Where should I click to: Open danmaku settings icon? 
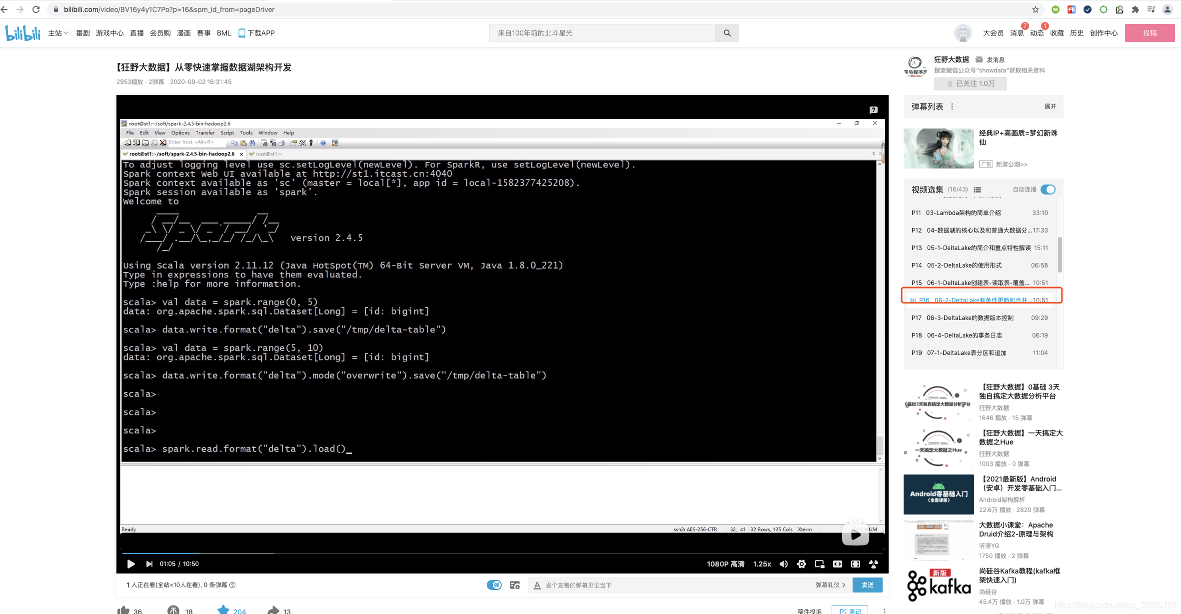click(x=515, y=585)
